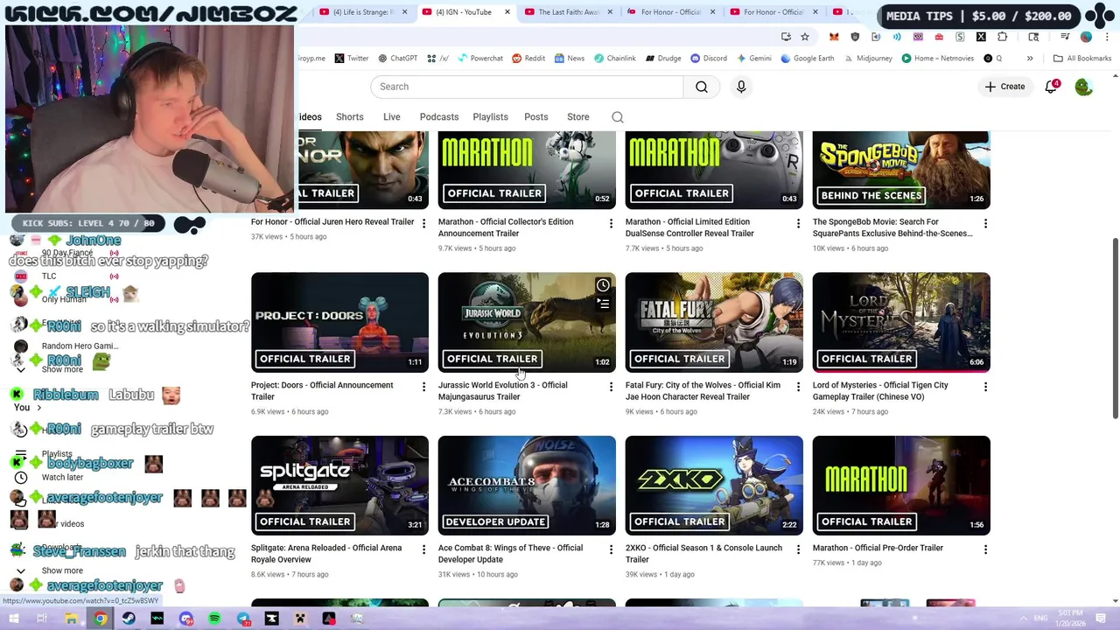Open All Bookmarks folder

[1082, 59]
